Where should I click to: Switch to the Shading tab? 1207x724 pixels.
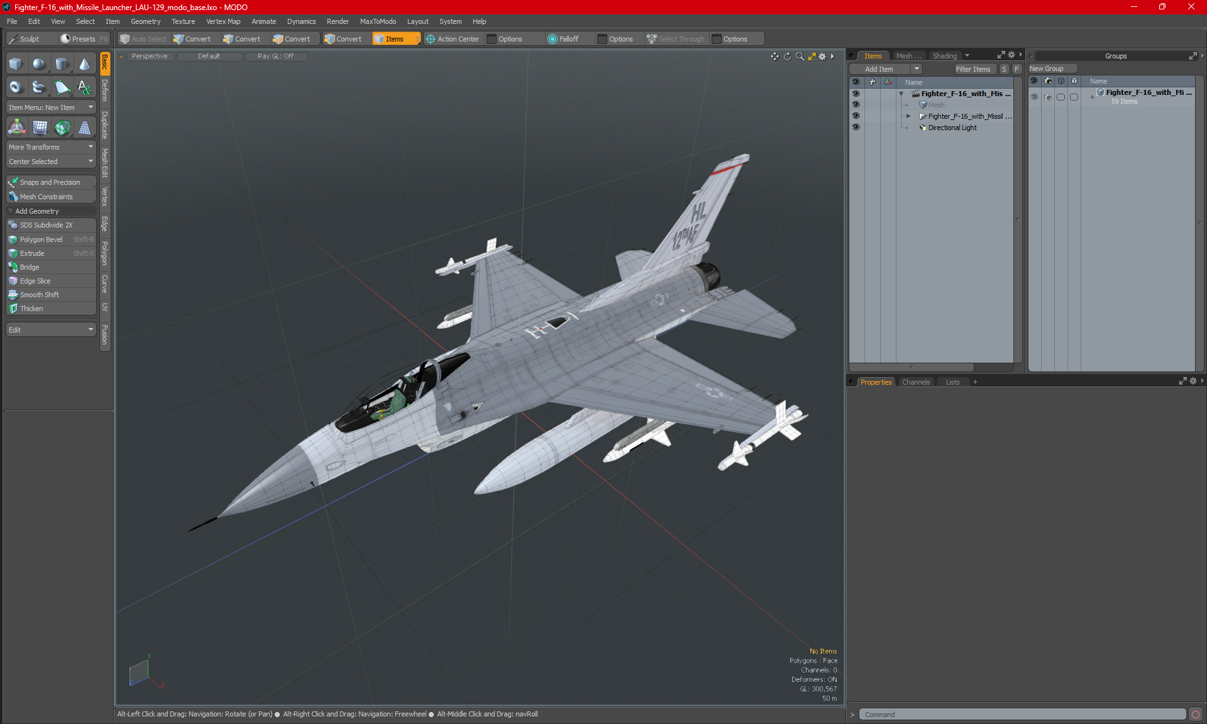point(944,56)
